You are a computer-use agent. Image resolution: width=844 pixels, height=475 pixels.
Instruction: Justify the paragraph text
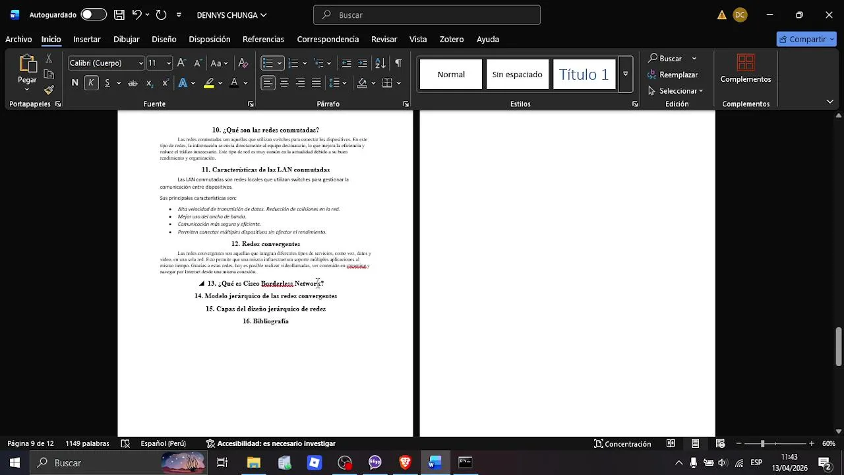pos(316,82)
